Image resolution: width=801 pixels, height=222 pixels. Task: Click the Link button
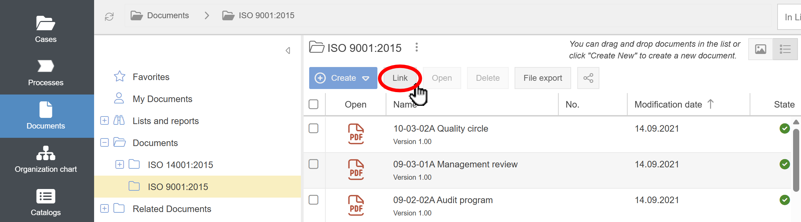tap(400, 78)
